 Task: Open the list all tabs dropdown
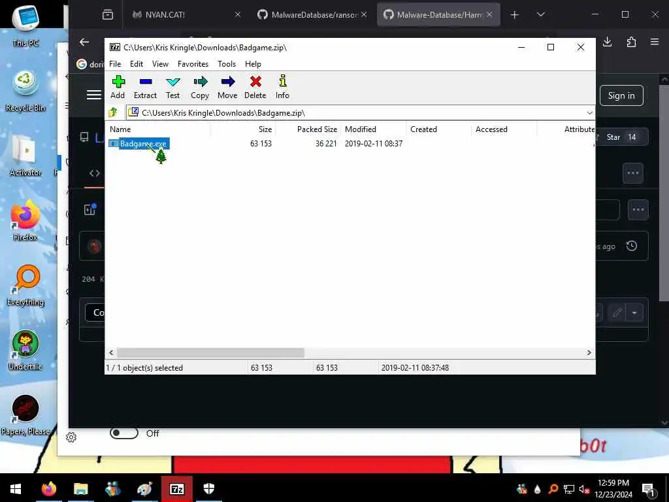point(540,15)
